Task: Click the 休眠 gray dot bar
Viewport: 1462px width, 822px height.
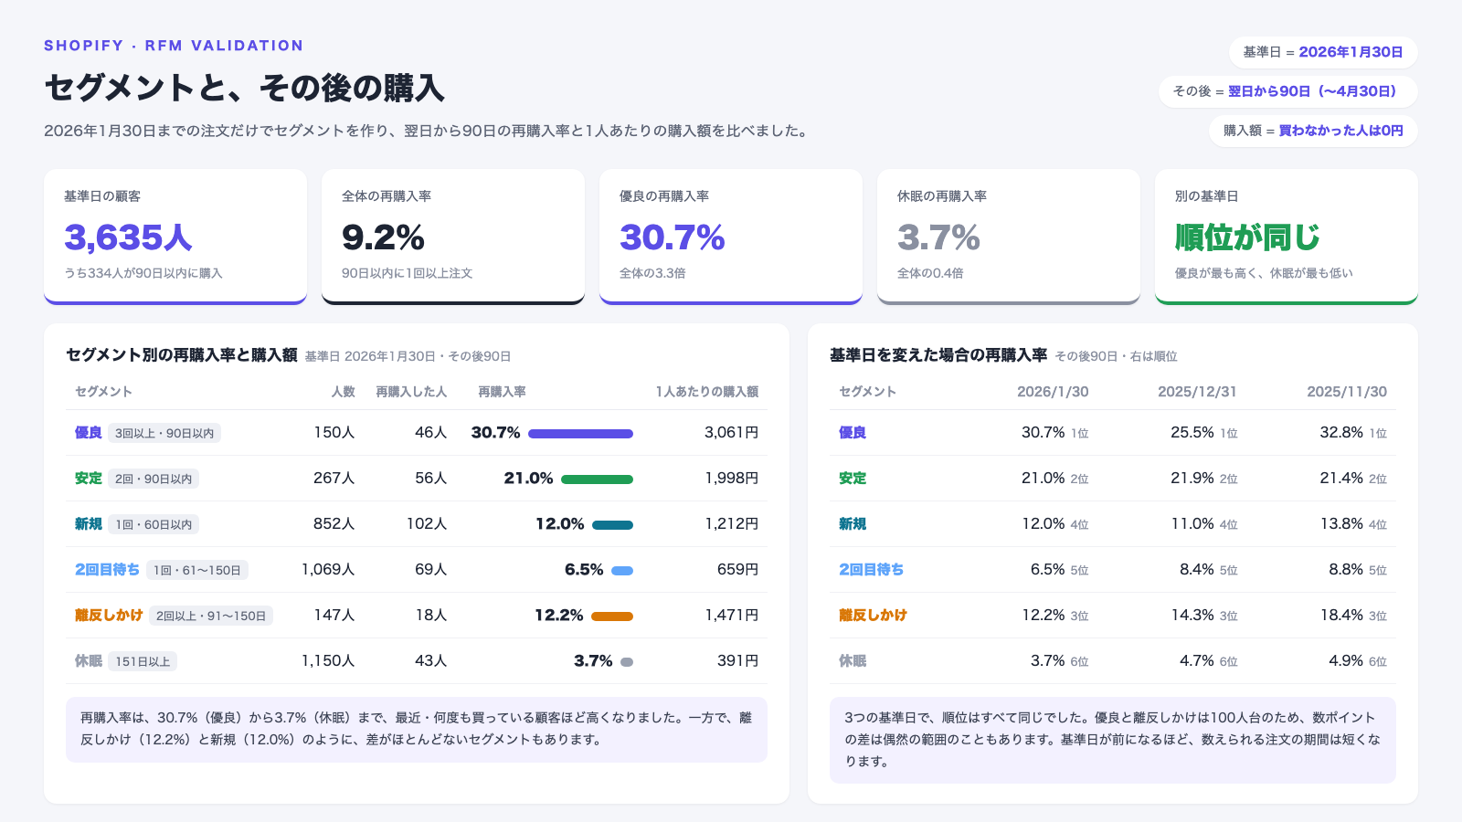Action: 627,662
